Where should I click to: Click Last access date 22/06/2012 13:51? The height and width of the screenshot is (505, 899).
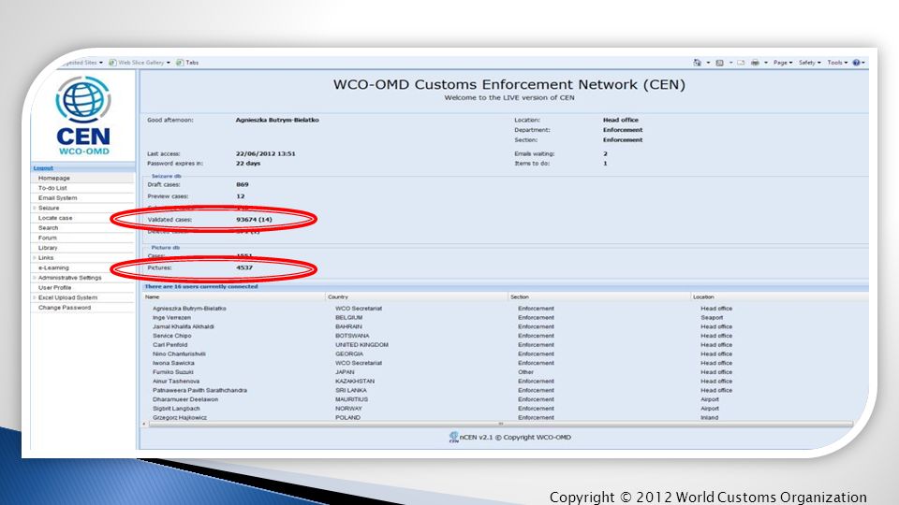[265, 154]
